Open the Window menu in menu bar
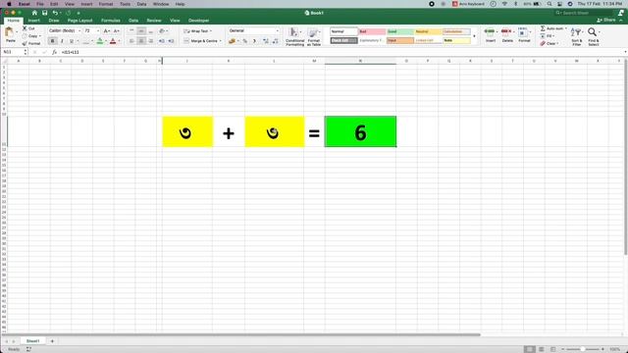628x353 pixels. point(161,4)
